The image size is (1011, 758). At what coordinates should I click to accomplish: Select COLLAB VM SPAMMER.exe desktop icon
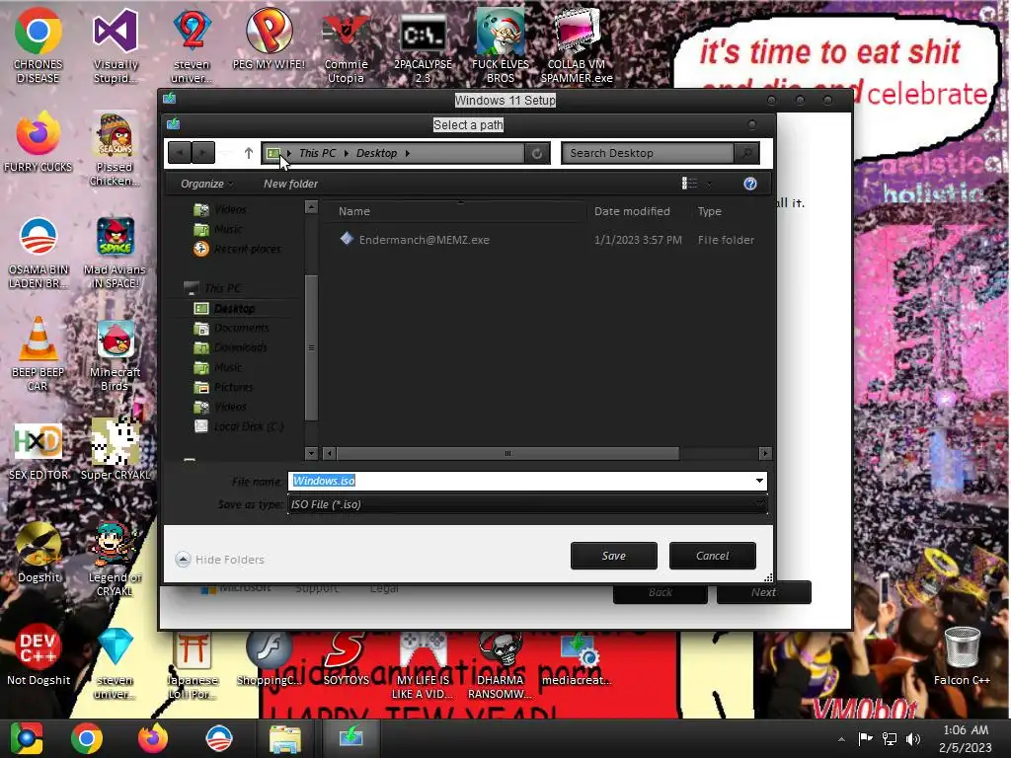click(x=577, y=45)
